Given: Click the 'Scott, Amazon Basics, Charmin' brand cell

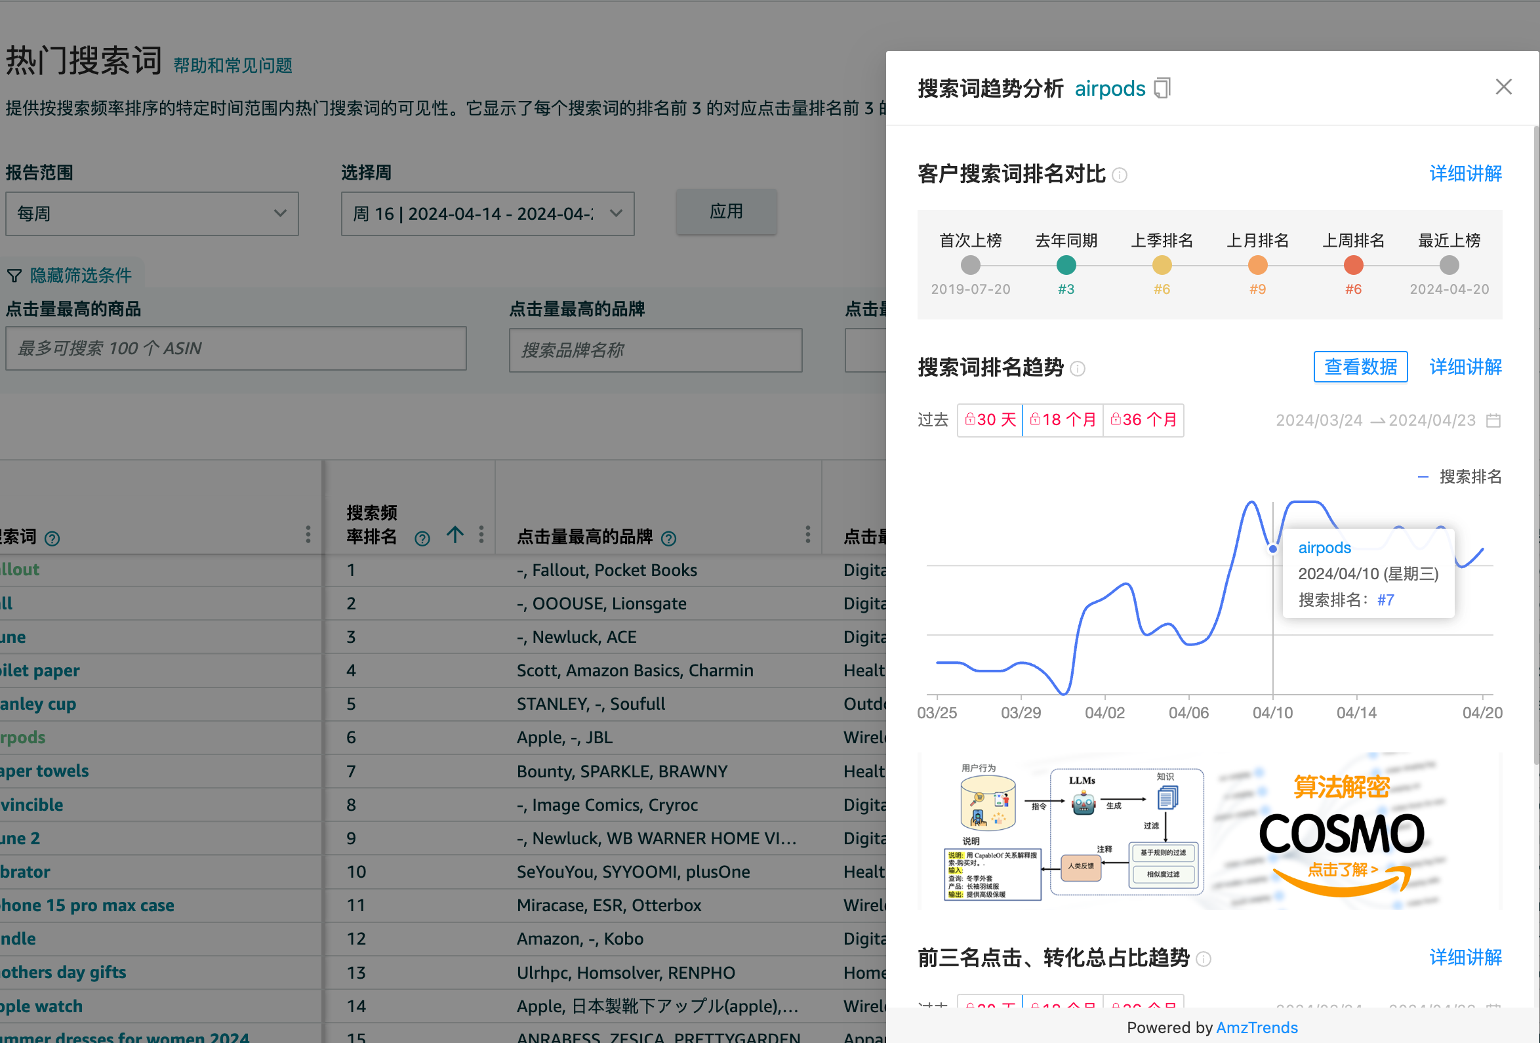Looking at the screenshot, I should click(635, 670).
